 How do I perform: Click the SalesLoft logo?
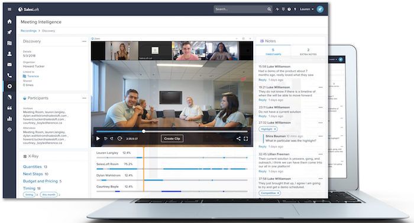click(28, 9)
